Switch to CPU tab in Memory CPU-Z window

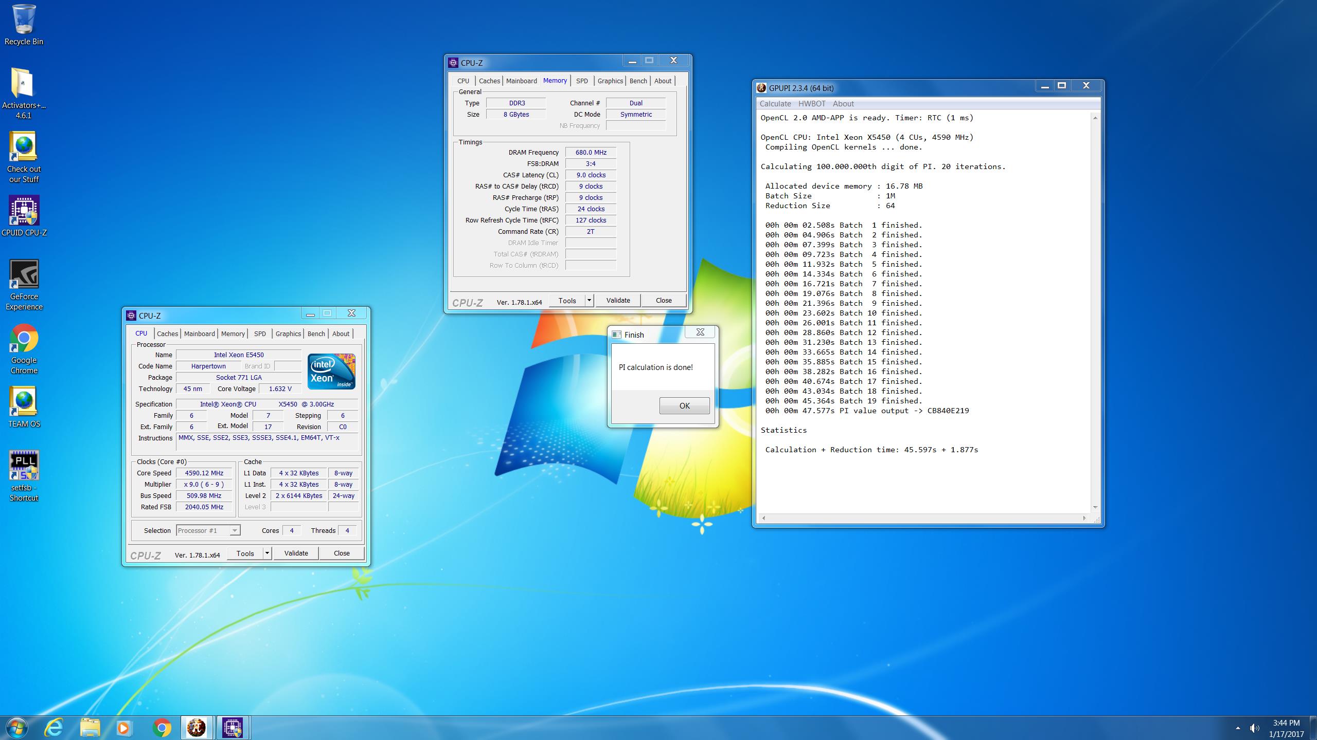tap(463, 81)
